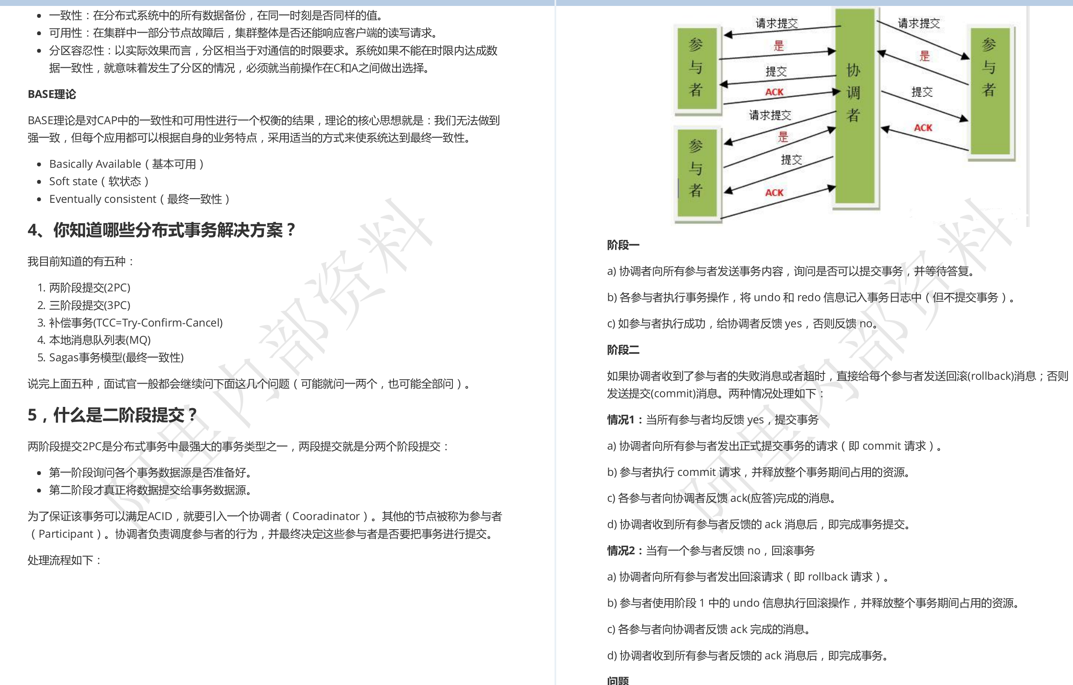This screenshot has width=1073, height=685.
Task: Click the 'TCC=Try-Confirm-Cancel' list item
Action: point(136,323)
